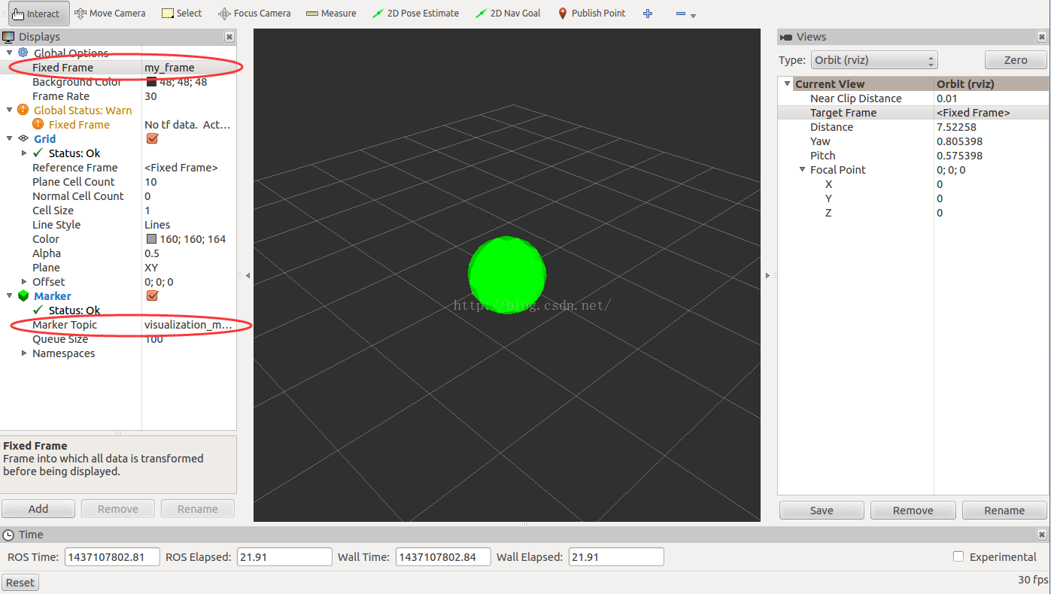This screenshot has width=1051, height=594.
Task: Click the green sphere marker
Action: [507, 274]
